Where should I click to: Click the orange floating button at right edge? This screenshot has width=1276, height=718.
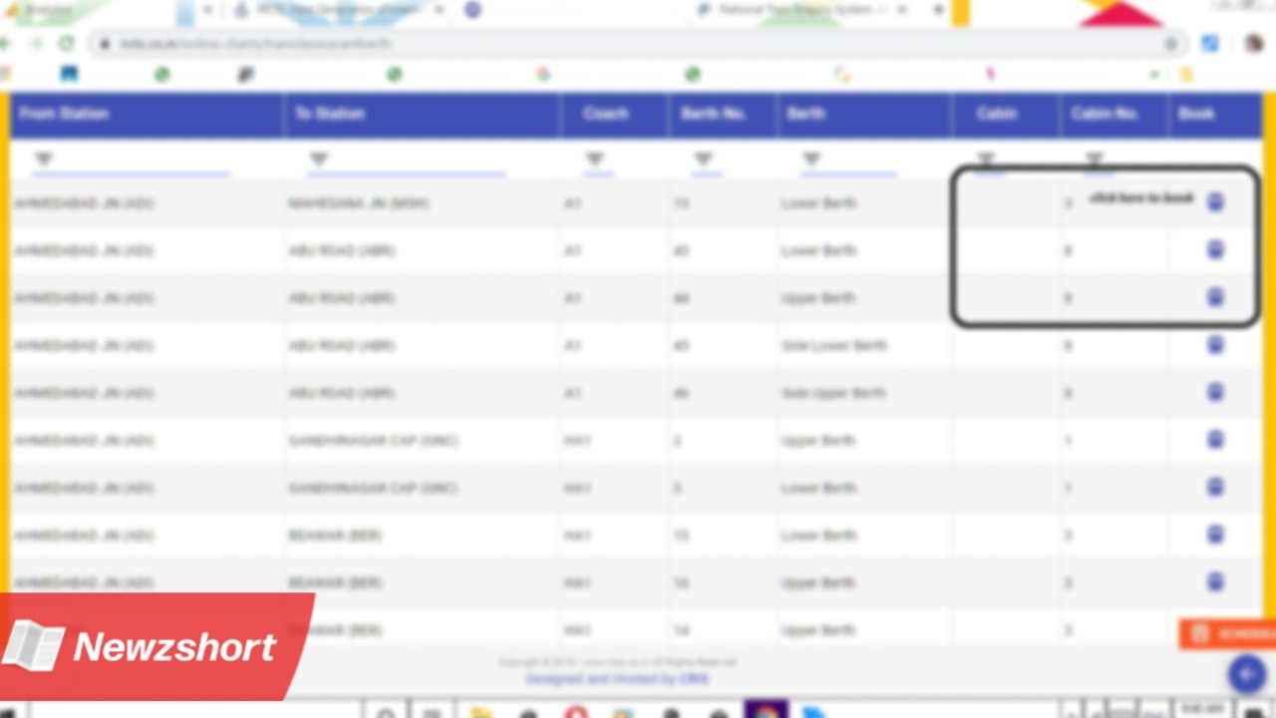1228,634
